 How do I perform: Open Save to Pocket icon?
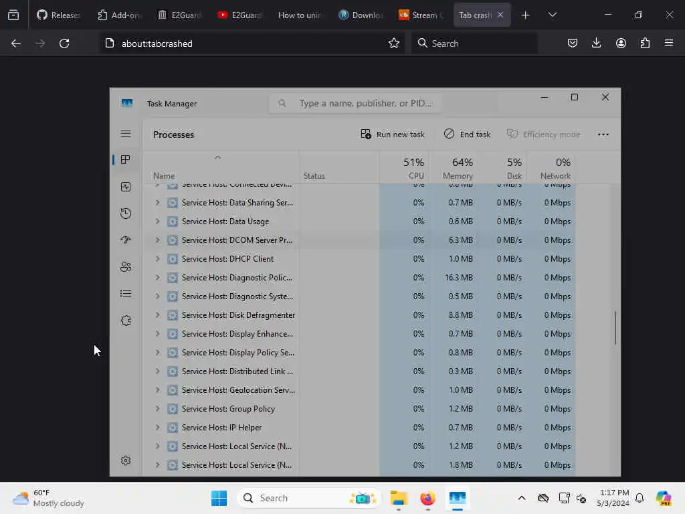[x=573, y=44]
